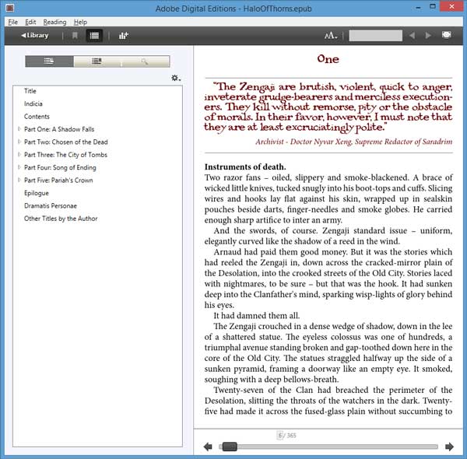The image size is (467, 459).
Task: Open the text size AA dropdown
Action: (x=331, y=36)
